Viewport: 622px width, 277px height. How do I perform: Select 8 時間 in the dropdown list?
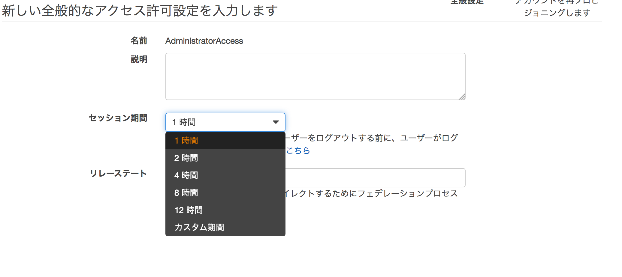[186, 193]
